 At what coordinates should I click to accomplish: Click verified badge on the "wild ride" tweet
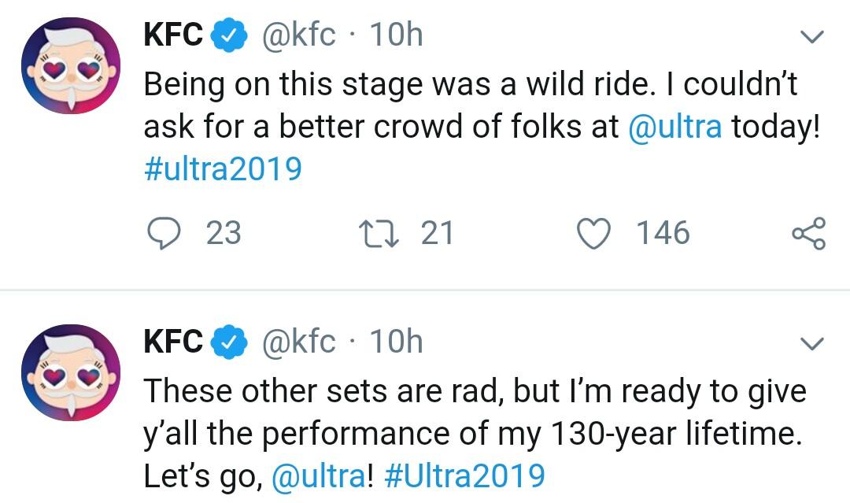click(229, 35)
